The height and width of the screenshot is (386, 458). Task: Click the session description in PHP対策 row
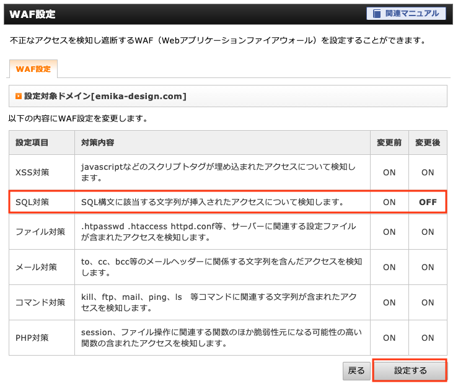(x=221, y=338)
